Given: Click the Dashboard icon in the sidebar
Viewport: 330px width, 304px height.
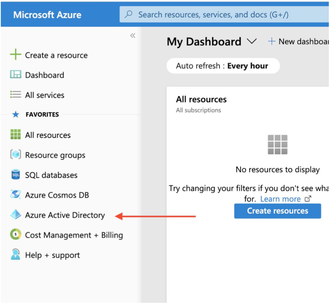Looking at the screenshot, I should pyautogui.click(x=16, y=74).
